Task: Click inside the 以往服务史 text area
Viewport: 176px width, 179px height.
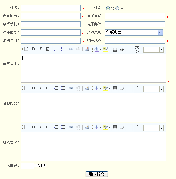Action: coord(94,107)
